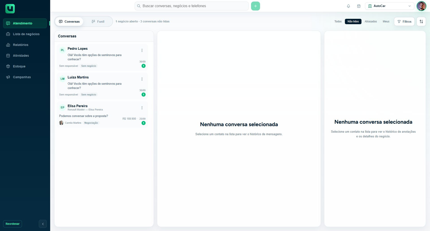Open Elisa Pereira three-dot options menu
The height and width of the screenshot is (231, 430).
[142, 108]
